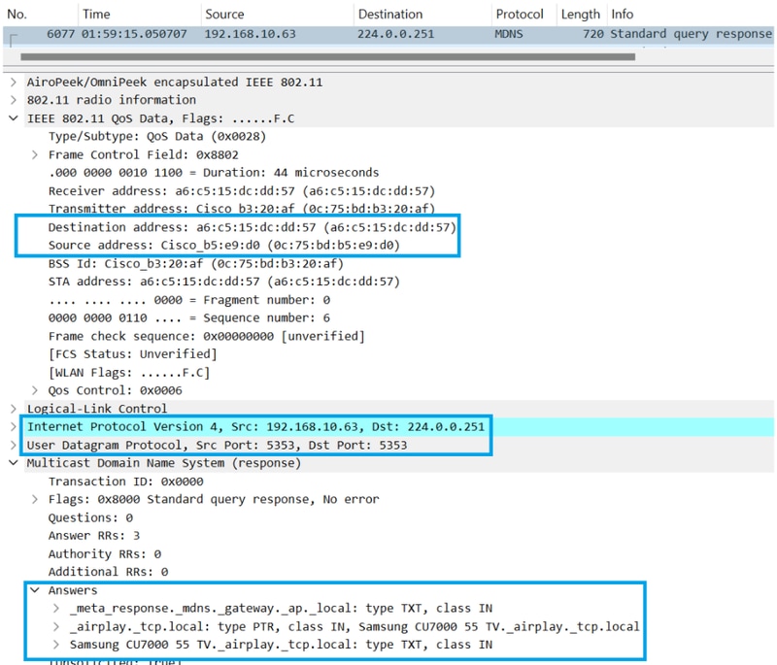Click destination 224.0.0.251 in packet row

click(x=395, y=34)
